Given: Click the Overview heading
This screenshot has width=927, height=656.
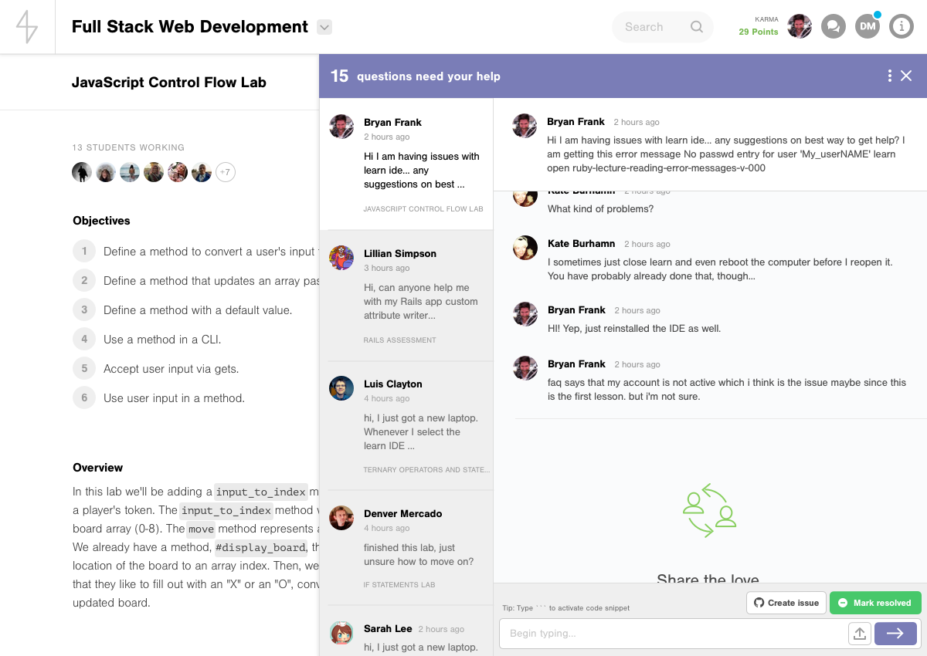Looking at the screenshot, I should [98, 468].
